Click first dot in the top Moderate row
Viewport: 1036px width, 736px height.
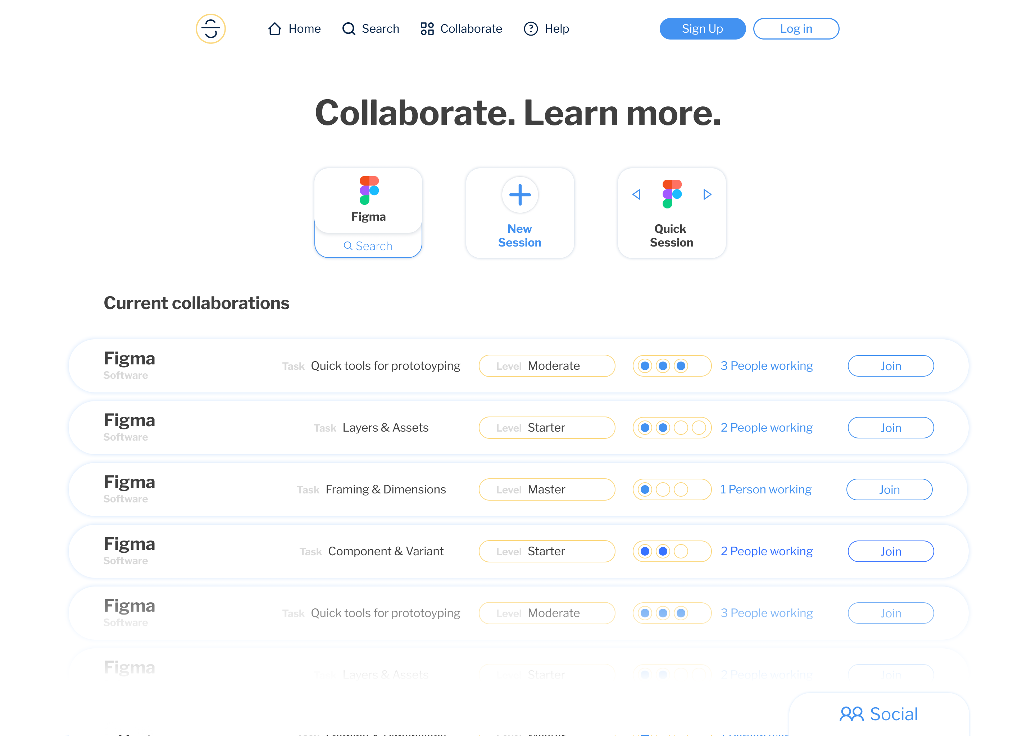(645, 366)
